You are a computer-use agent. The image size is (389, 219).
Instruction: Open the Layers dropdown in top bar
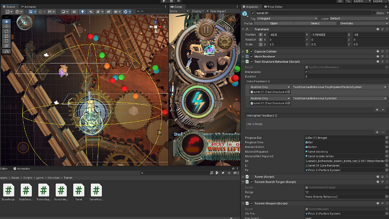(x=362, y=1)
